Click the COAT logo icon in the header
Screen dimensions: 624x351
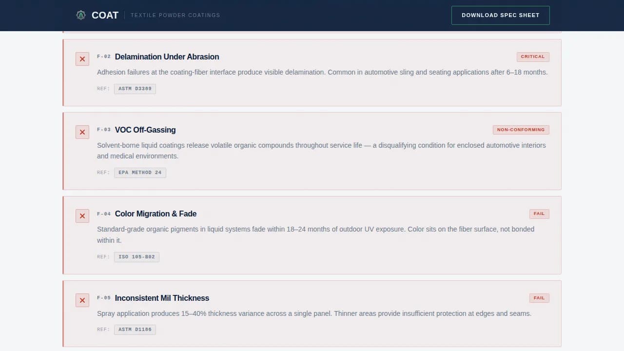point(80,15)
